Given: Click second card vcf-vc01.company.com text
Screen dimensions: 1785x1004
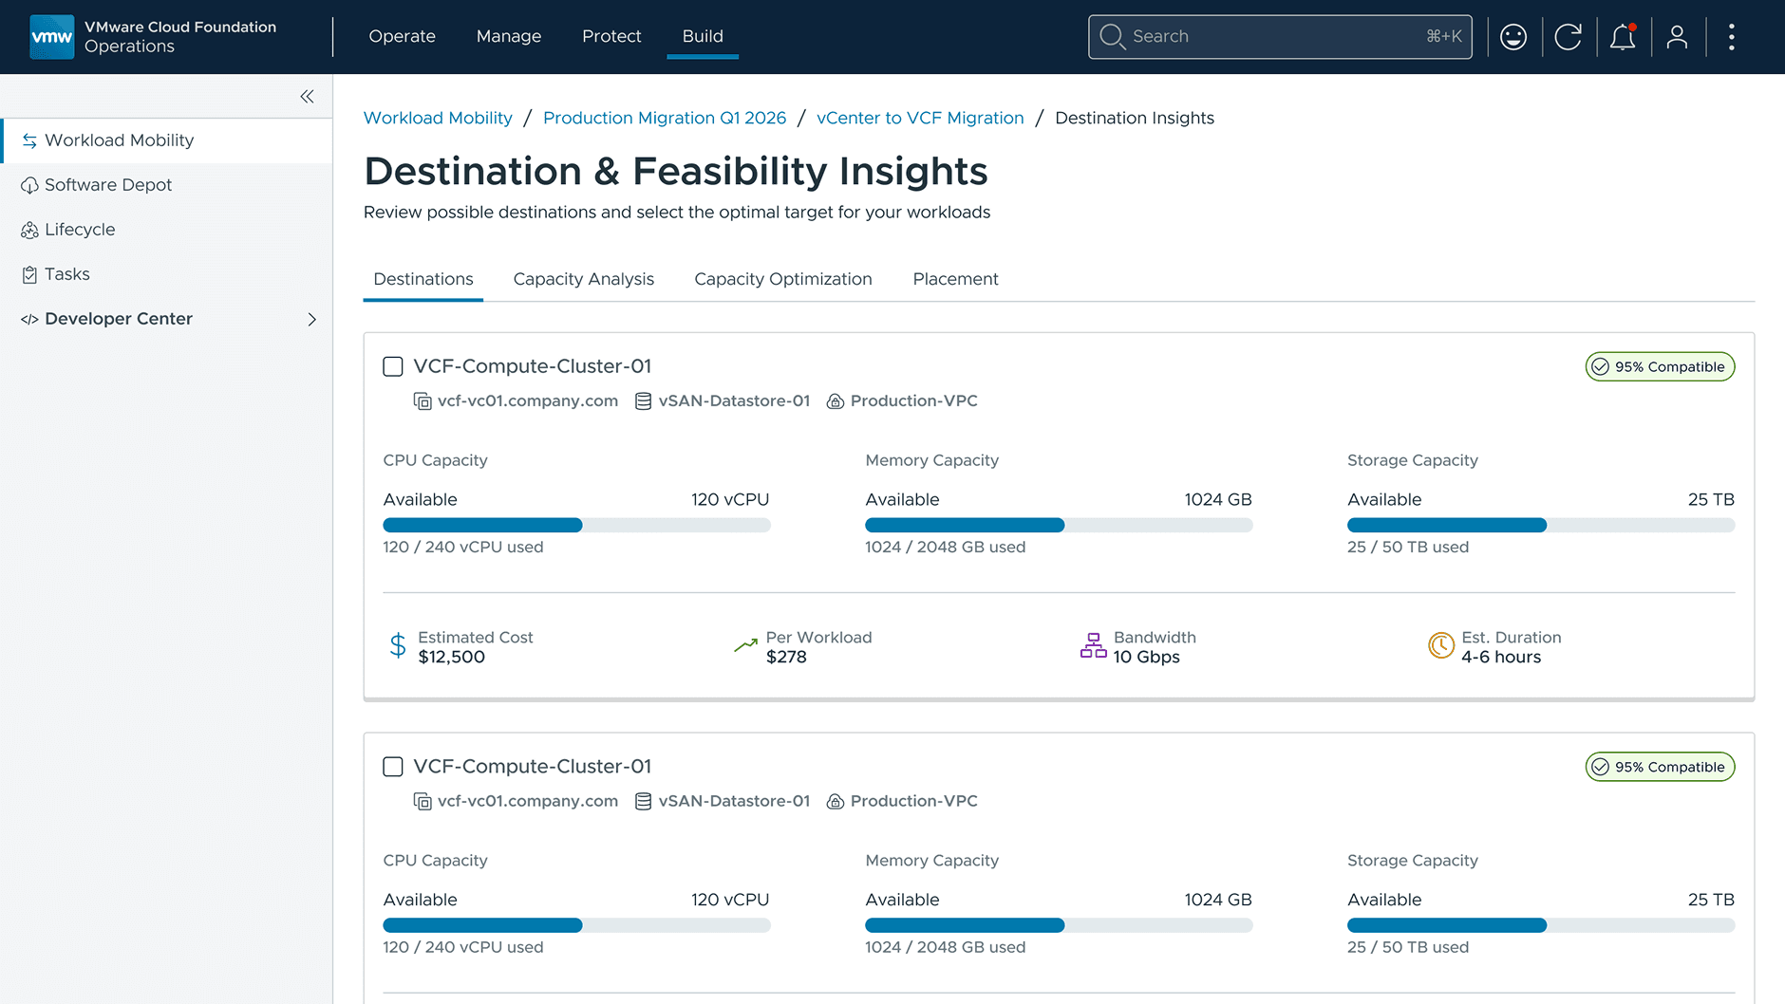Looking at the screenshot, I should click(x=528, y=802).
